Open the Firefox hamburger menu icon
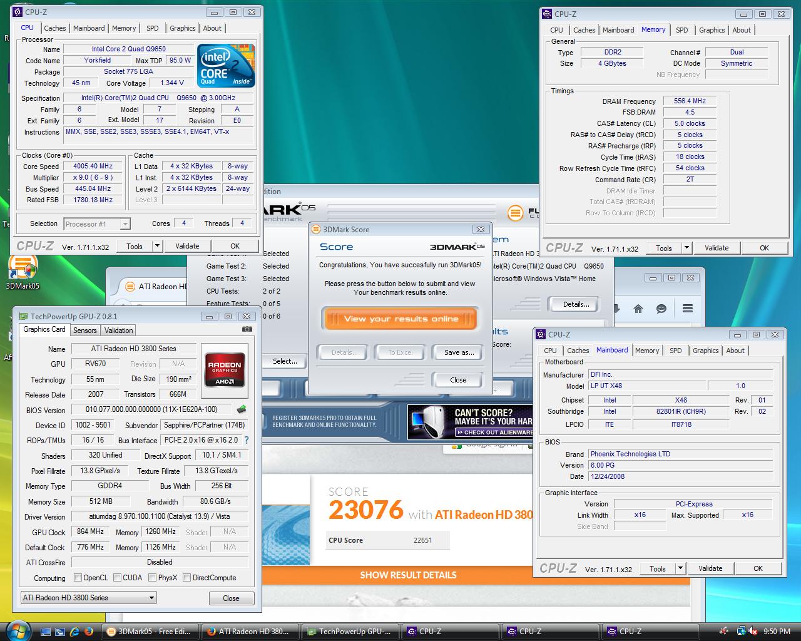801x641 pixels. point(687,308)
